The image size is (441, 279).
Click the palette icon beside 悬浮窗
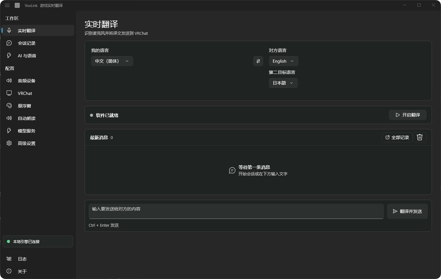click(9, 106)
